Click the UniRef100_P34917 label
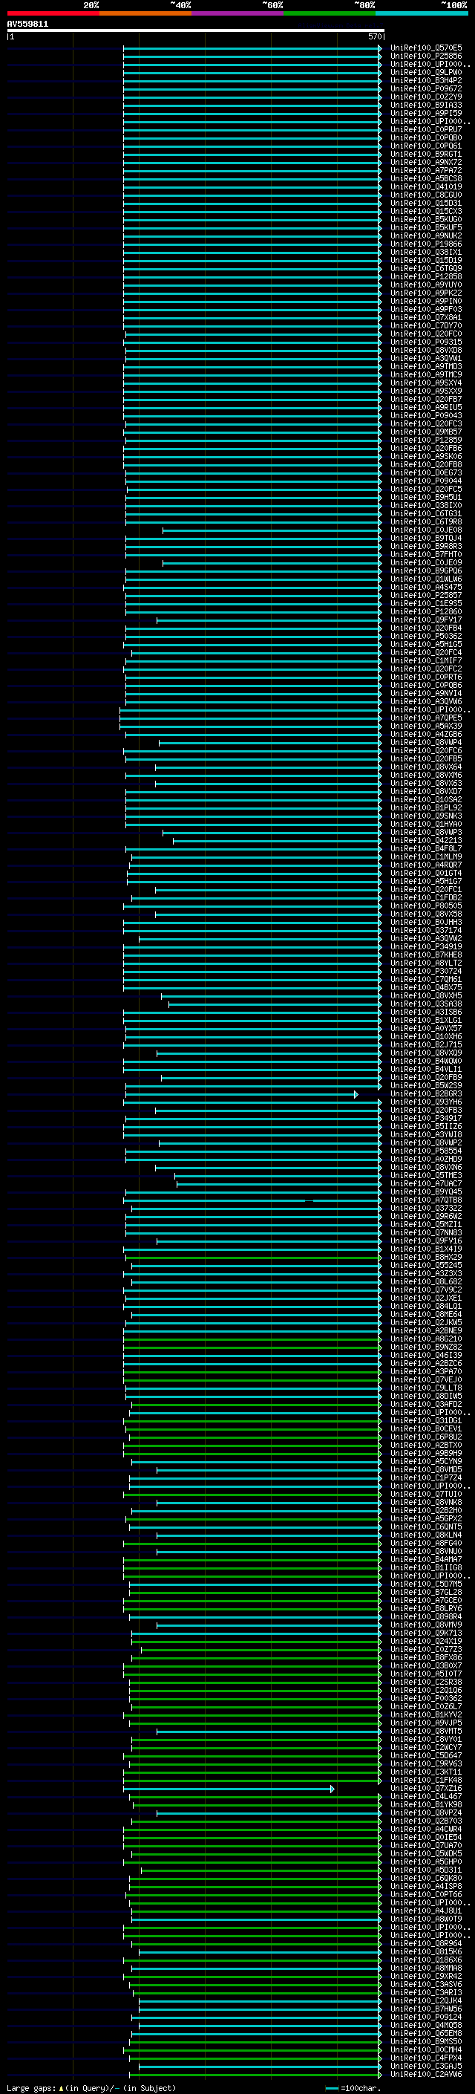The height and width of the screenshot is (2094, 475). click(426, 1118)
